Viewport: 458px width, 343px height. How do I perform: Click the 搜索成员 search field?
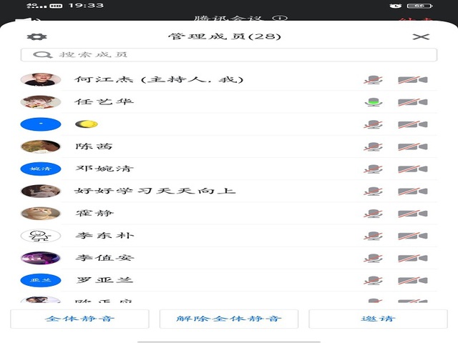[229, 54]
